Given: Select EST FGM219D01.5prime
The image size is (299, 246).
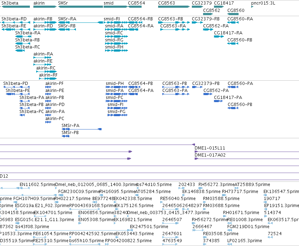Looking at the screenshot, I should [248, 227].
